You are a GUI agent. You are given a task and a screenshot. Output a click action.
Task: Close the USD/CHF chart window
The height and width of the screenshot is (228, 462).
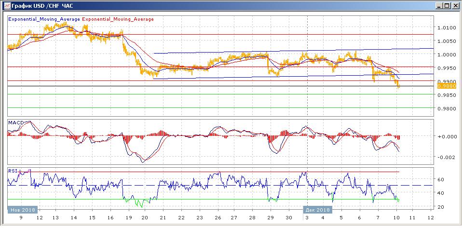(455, 5)
